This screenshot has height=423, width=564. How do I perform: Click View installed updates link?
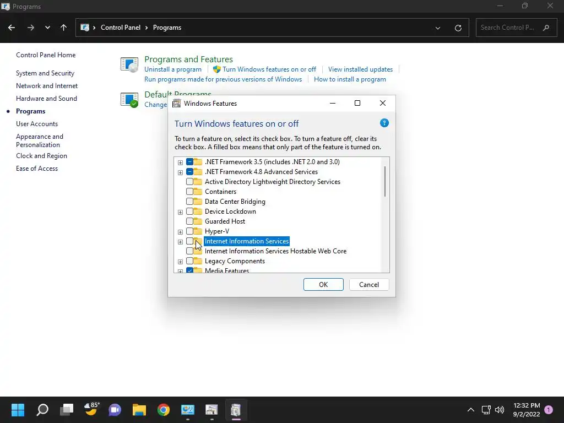[360, 69]
